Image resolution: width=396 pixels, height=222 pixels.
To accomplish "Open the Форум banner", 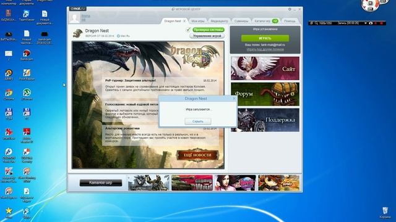I will pos(265,94).
